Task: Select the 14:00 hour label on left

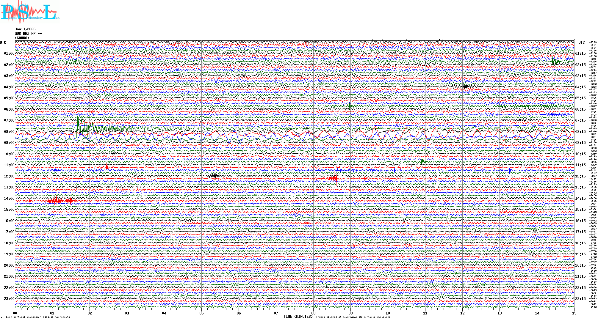Action: 9,199
